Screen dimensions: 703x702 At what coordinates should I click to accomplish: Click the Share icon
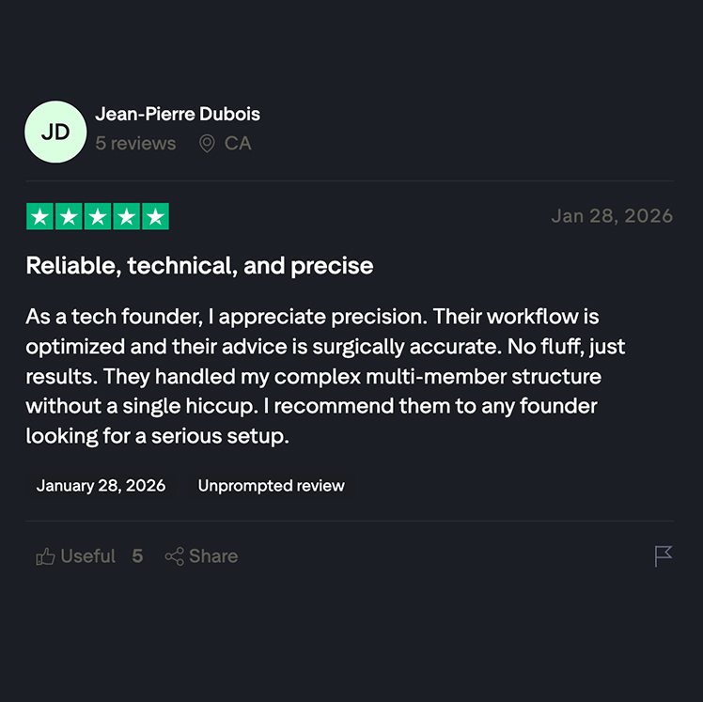(x=174, y=556)
